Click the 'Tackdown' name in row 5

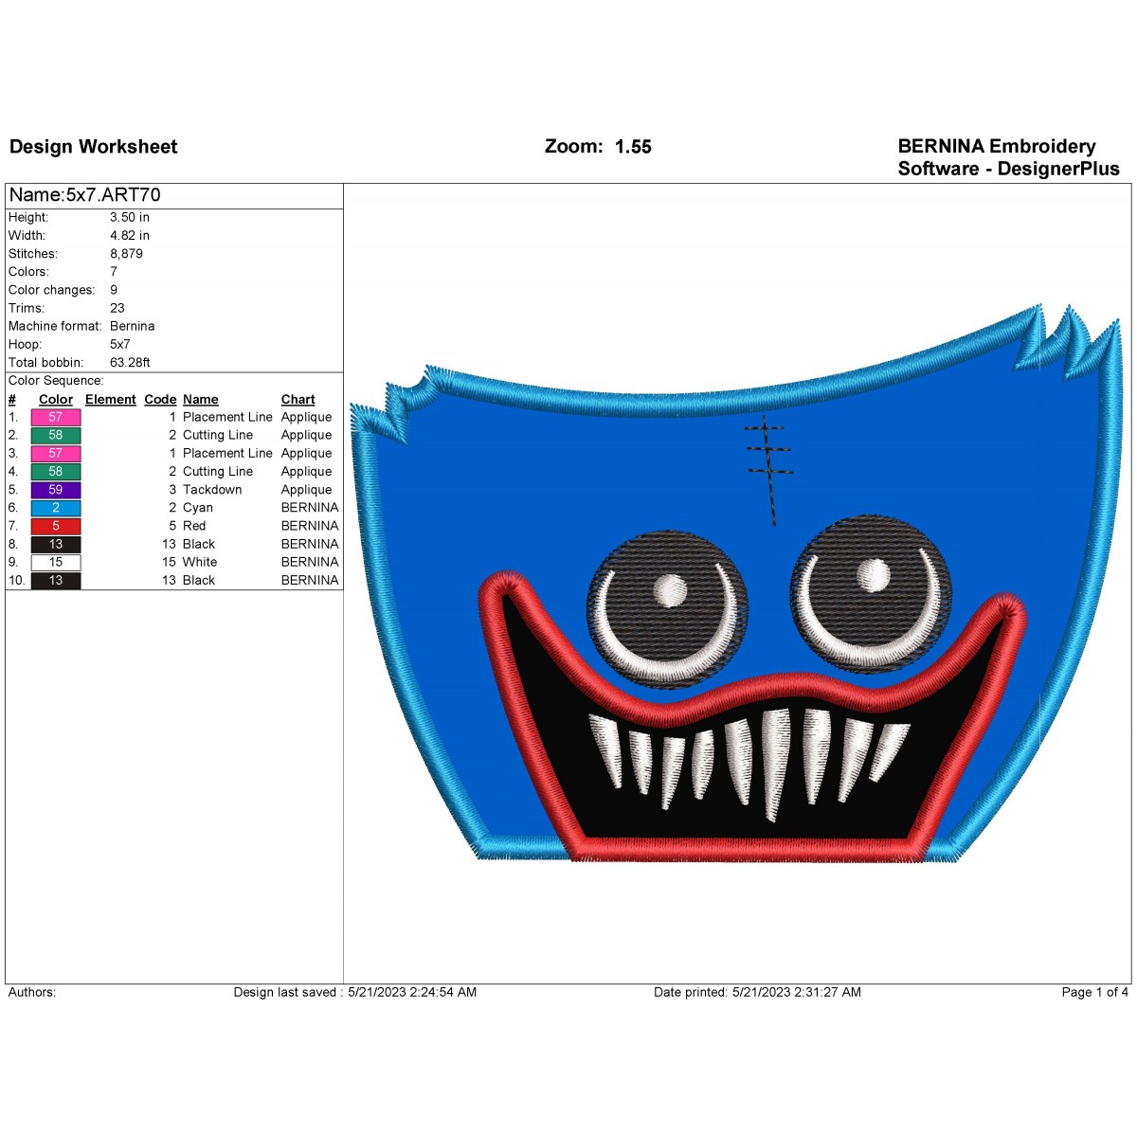pos(212,490)
